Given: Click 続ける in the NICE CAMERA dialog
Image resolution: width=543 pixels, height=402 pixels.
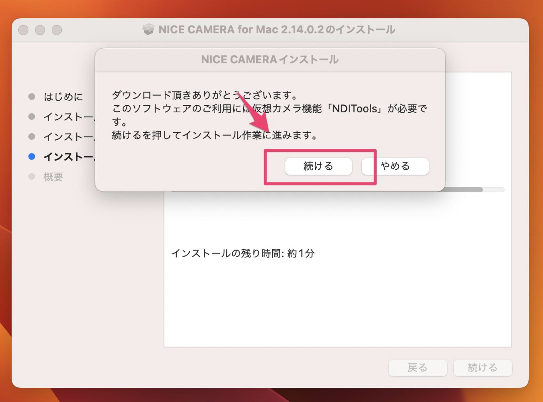Looking at the screenshot, I should pyautogui.click(x=318, y=166).
